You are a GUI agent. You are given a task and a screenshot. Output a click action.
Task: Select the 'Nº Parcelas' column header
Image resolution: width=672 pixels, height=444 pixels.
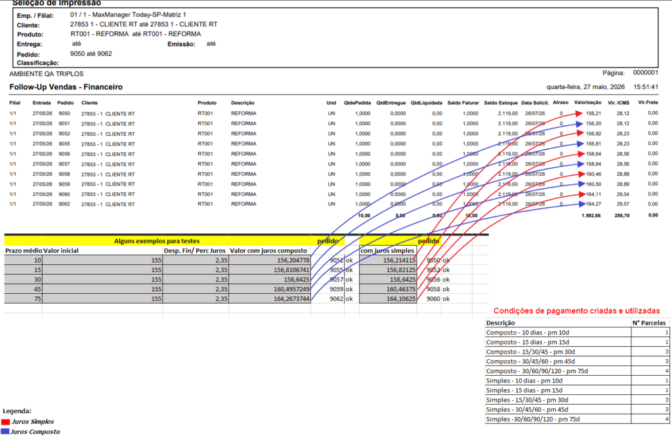pyautogui.click(x=650, y=323)
